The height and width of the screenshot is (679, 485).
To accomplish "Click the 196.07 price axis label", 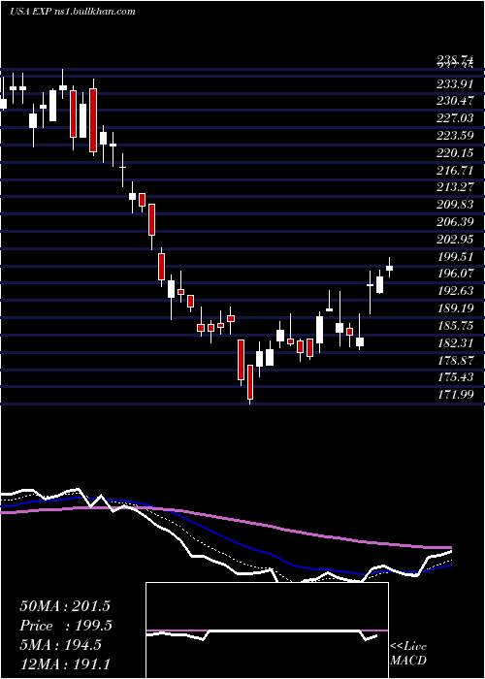I will [455, 274].
